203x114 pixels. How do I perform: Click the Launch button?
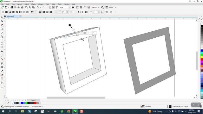click(x=109, y=7)
